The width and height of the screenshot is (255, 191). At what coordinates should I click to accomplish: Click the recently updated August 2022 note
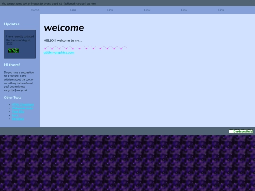click(20, 40)
